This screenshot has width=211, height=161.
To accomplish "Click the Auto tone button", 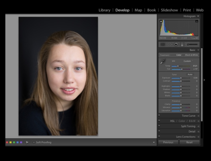I will [x=190, y=74].
